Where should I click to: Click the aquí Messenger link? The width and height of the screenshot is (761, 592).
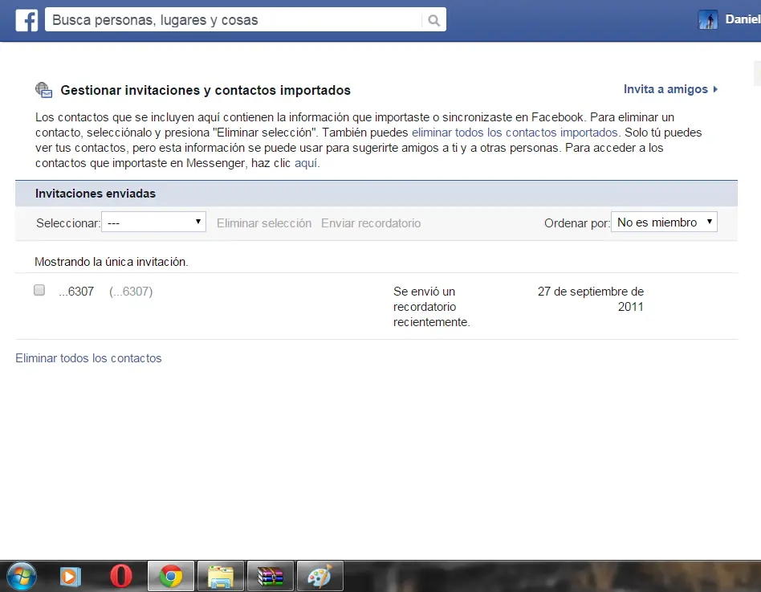(306, 163)
